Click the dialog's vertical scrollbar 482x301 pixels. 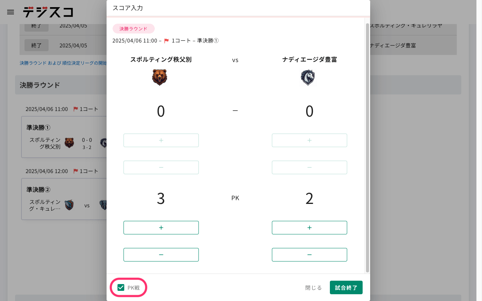coord(368,147)
